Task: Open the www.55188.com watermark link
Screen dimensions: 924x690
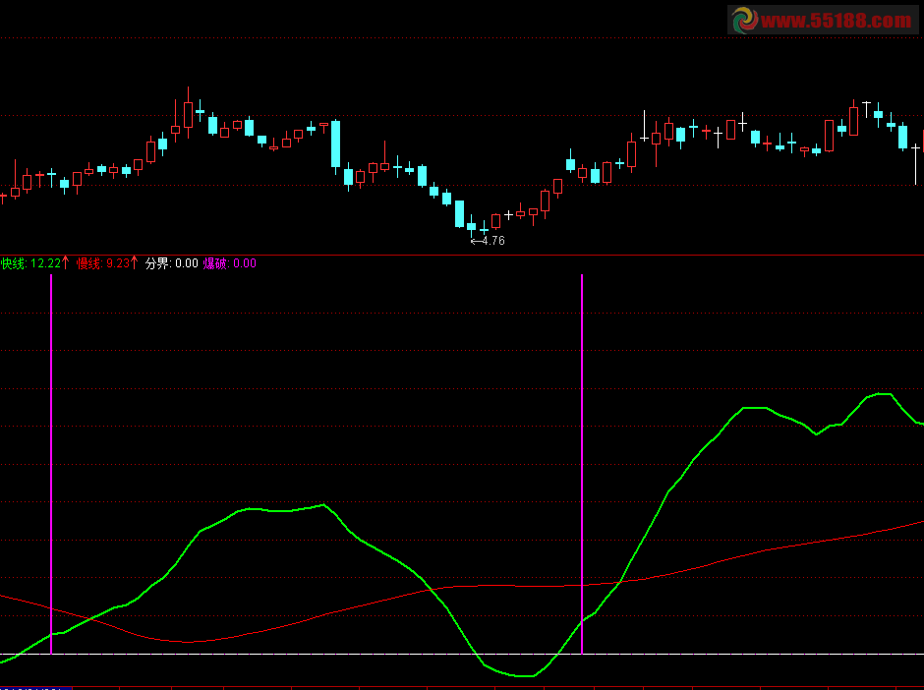Action: tap(836, 20)
